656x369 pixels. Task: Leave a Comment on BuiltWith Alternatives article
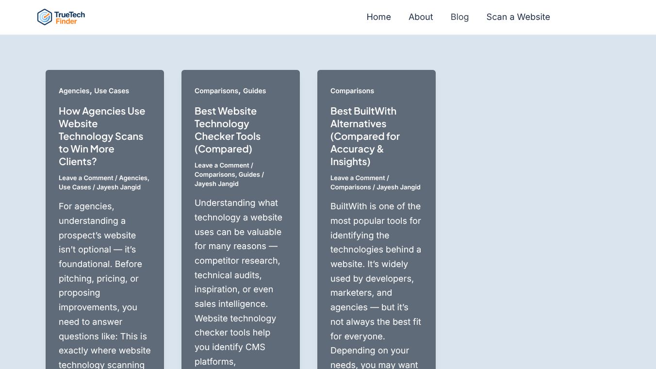(358, 178)
